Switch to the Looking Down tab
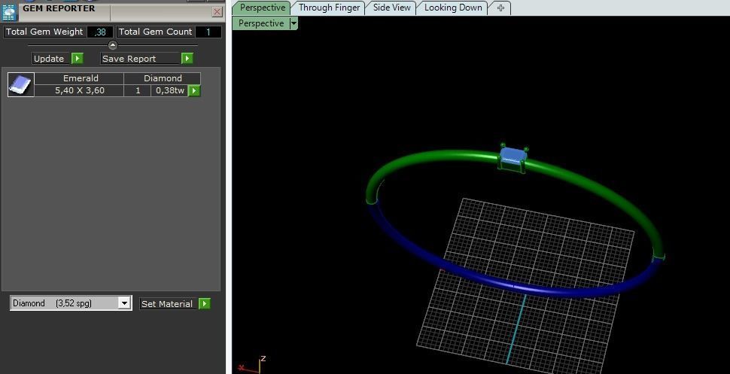730x374 pixels. coord(453,8)
